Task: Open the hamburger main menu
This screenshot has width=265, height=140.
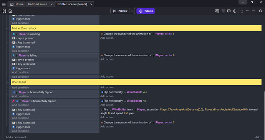Action: tap(4, 4)
